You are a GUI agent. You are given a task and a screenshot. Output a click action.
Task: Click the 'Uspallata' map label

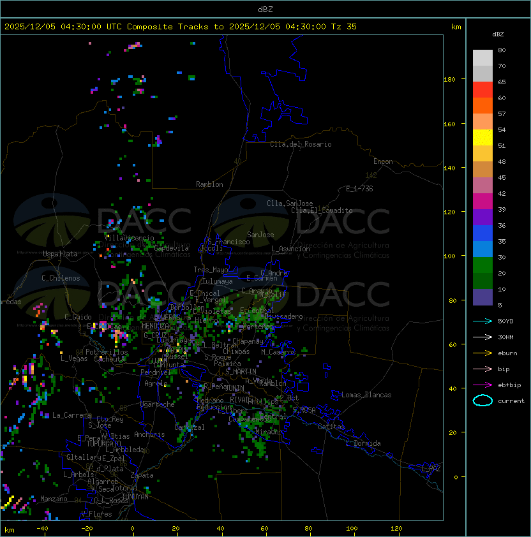click(60, 254)
